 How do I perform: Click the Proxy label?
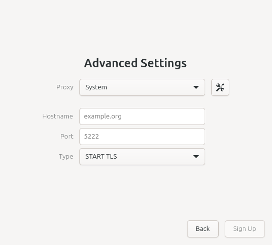[x=65, y=87]
